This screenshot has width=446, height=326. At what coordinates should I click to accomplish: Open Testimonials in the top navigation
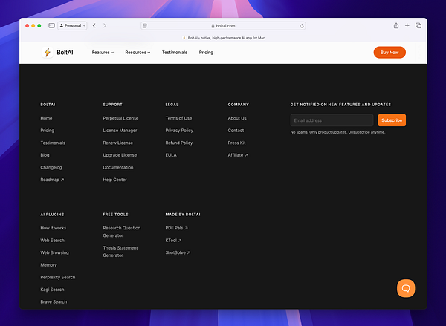(175, 53)
